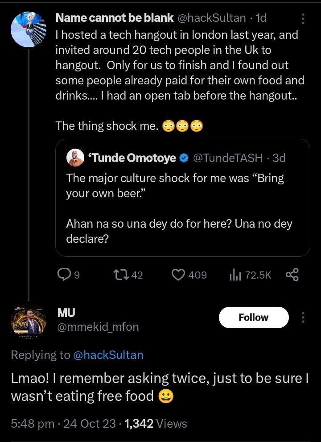This screenshot has height=442, width=321.
Task: Click the MU display name
Action: pos(63,313)
